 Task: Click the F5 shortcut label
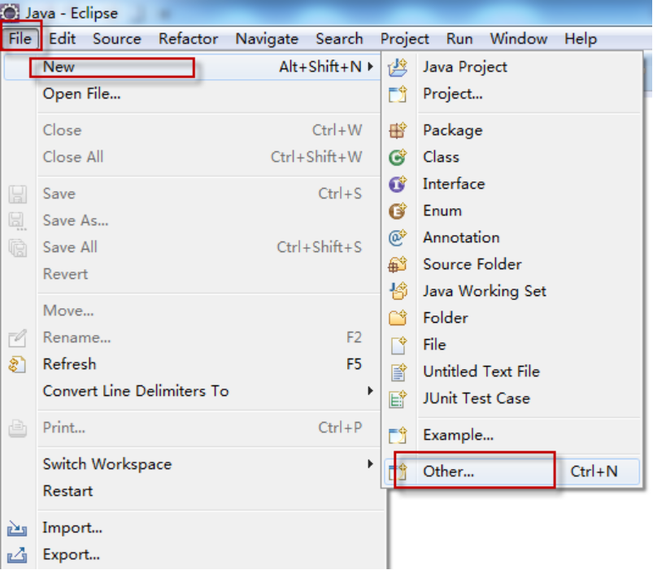click(x=354, y=364)
